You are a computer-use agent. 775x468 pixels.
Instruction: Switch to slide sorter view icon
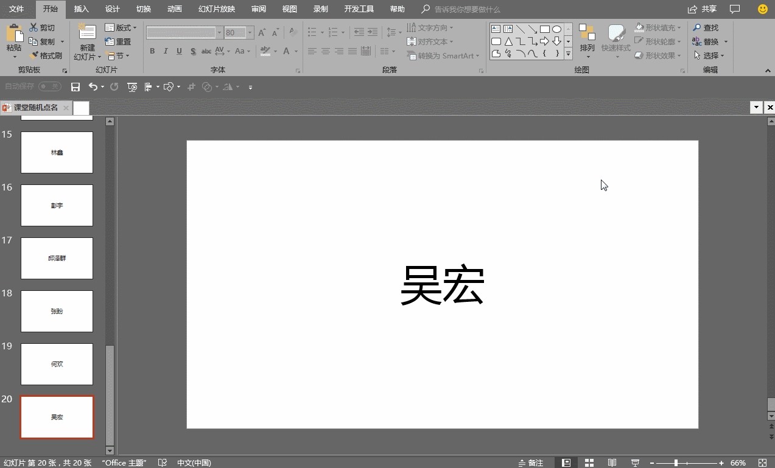tap(589, 463)
